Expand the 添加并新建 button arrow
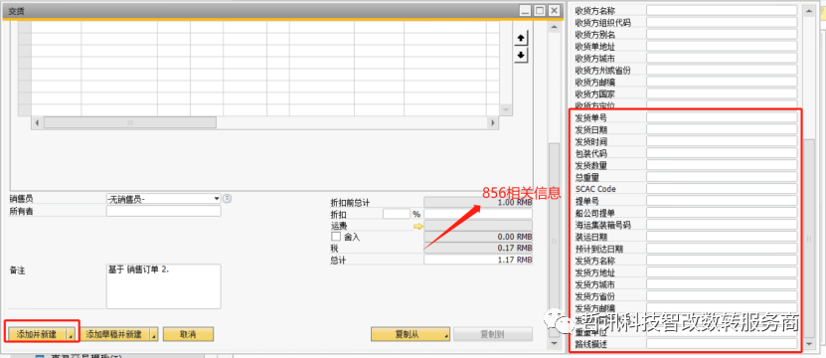The width and height of the screenshot is (826, 358). coord(71,334)
